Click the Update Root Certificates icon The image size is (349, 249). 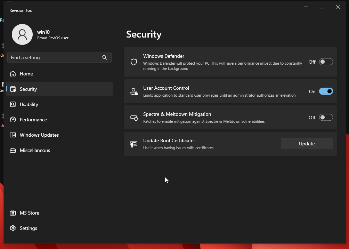point(134,144)
